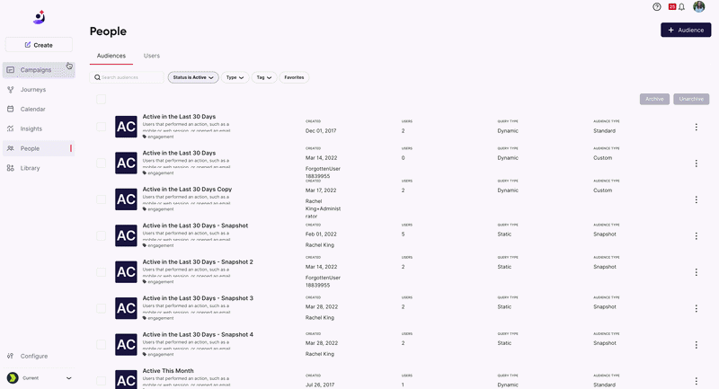719x389 pixels.
Task: Click the Configure sliders icon
Action: [11, 356]
